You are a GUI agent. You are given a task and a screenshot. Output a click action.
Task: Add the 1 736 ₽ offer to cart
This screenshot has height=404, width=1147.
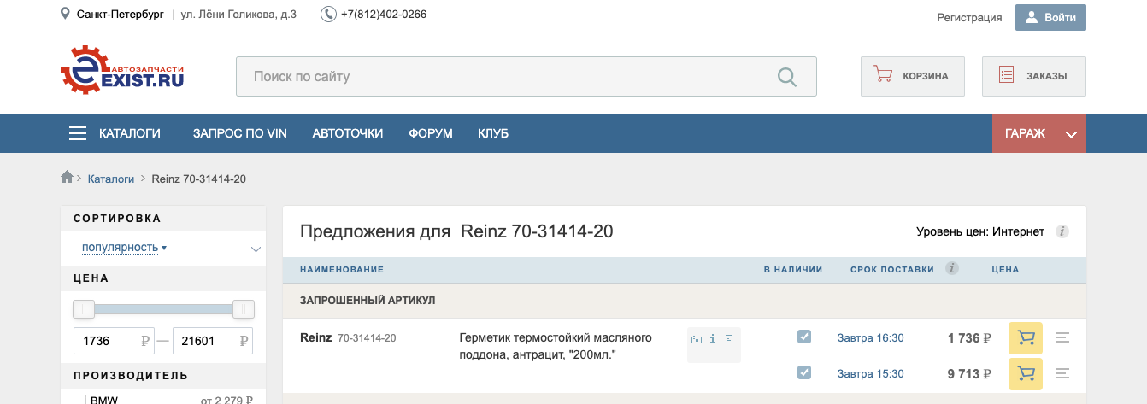[x=1026, y=338]
